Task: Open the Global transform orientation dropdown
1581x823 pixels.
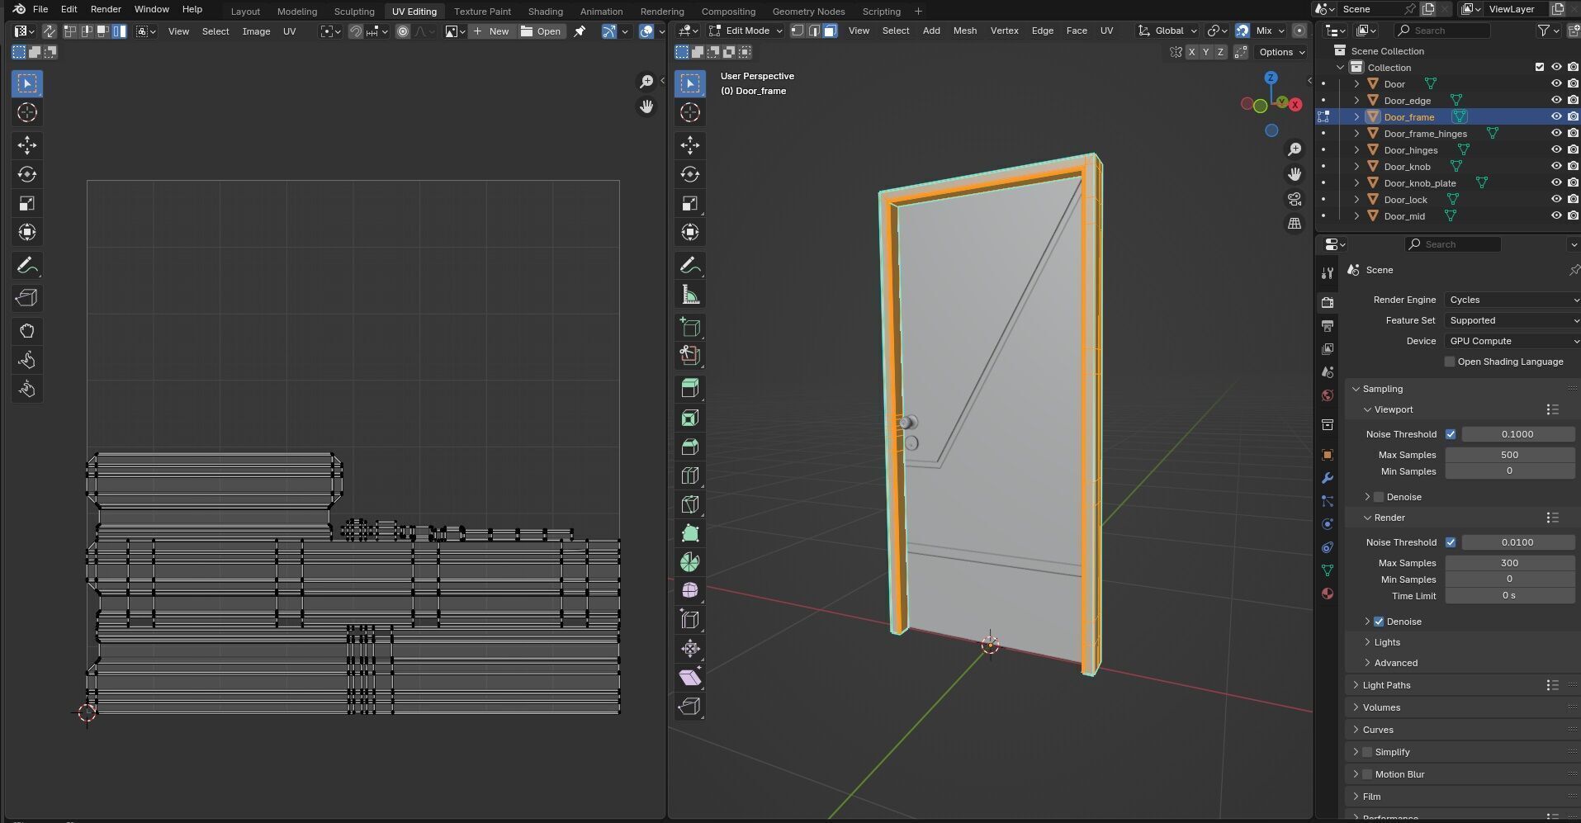Action: [x=1167, y=31]
